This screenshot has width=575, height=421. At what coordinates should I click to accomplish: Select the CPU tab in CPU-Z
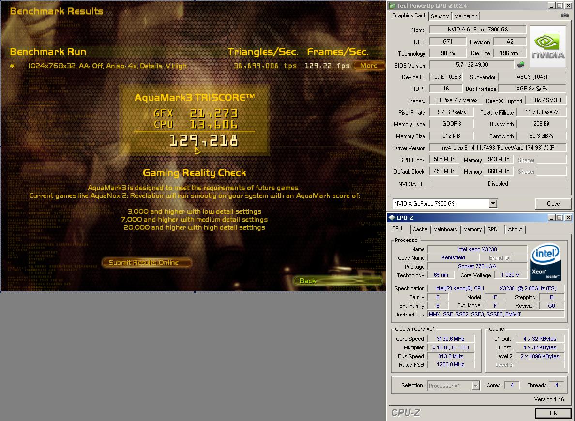click(397, 228)
